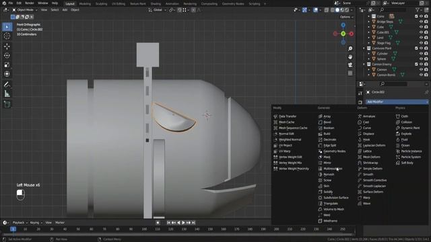Open the Global orientation dropdown
Image resolution: width=431 pixels, height=242 pixels.
point(157,10)
